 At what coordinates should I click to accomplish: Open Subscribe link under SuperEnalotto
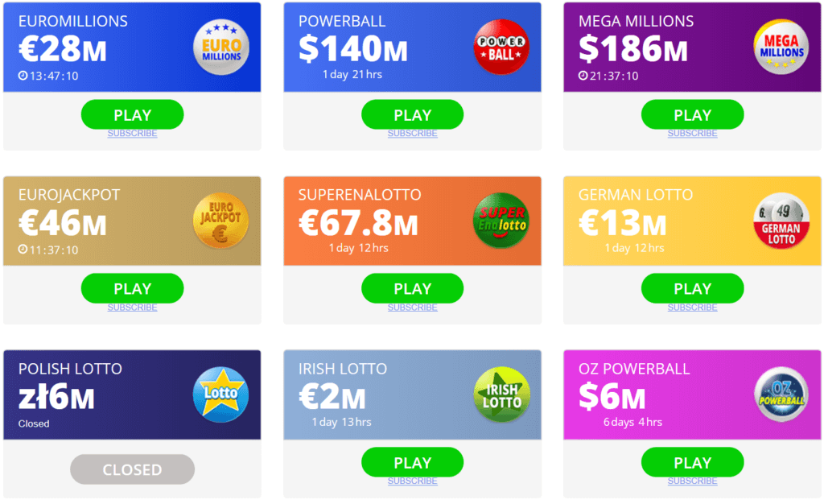click(x=412, y=307)
